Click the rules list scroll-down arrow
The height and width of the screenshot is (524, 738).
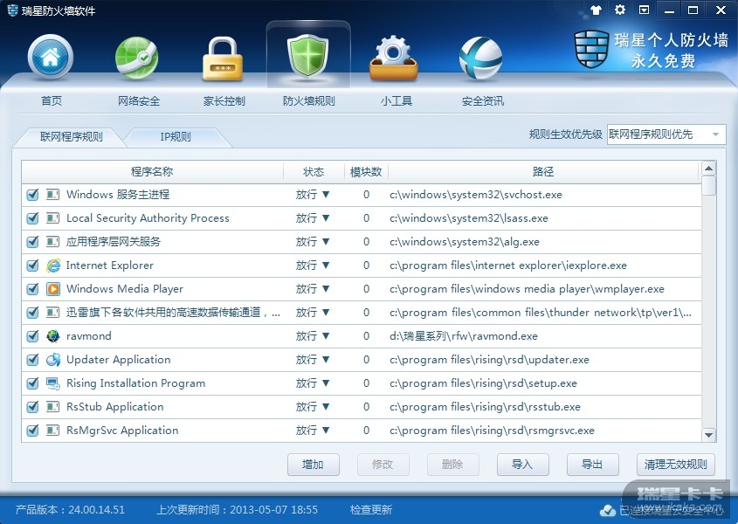click(x=708, y=435)
